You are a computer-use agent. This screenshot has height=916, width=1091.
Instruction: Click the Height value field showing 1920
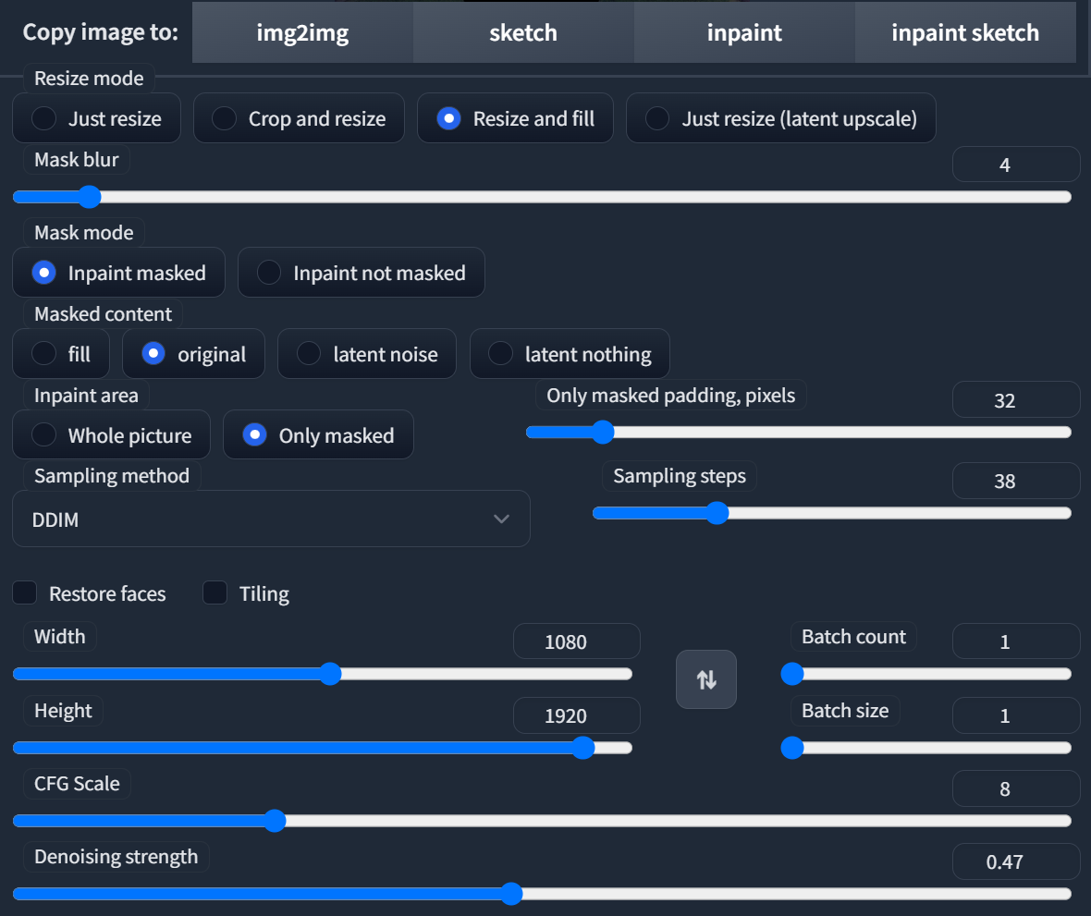[577, 715]
